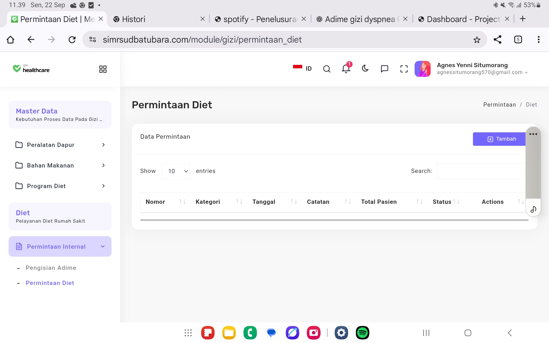Select ID language switcher
Screen dimensions: 549x343
(302, 69)
